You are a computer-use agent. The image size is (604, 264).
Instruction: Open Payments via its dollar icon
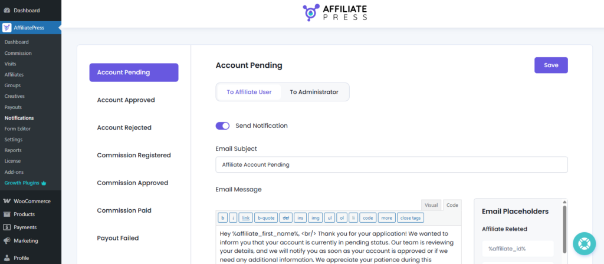coord(7,227)
